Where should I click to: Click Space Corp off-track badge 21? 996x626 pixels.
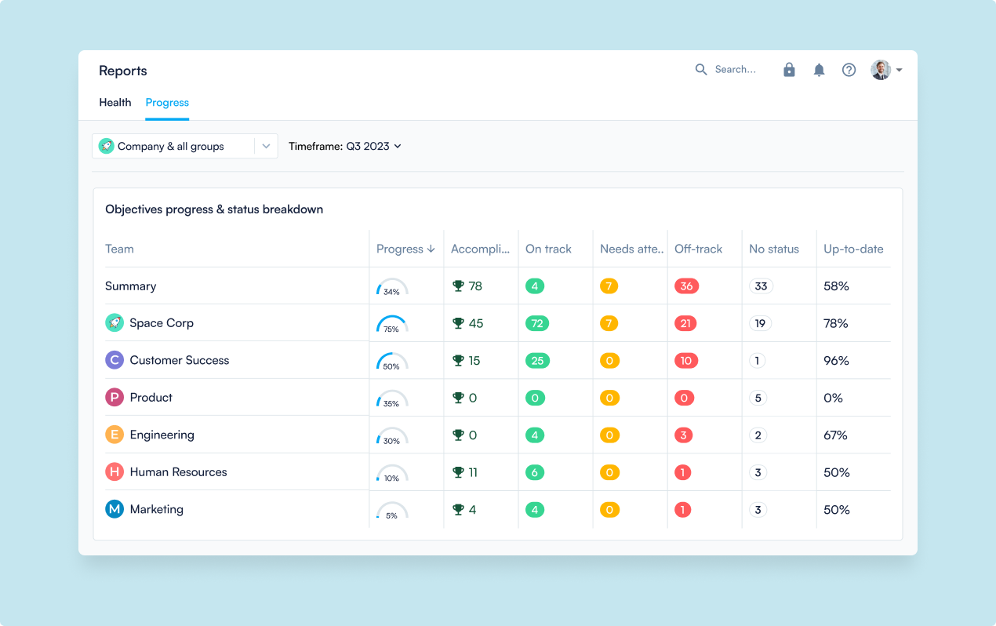click(685, 323)
